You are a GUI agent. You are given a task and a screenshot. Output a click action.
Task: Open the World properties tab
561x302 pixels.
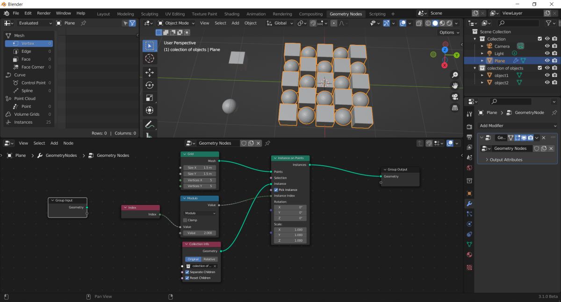(469, 168)
